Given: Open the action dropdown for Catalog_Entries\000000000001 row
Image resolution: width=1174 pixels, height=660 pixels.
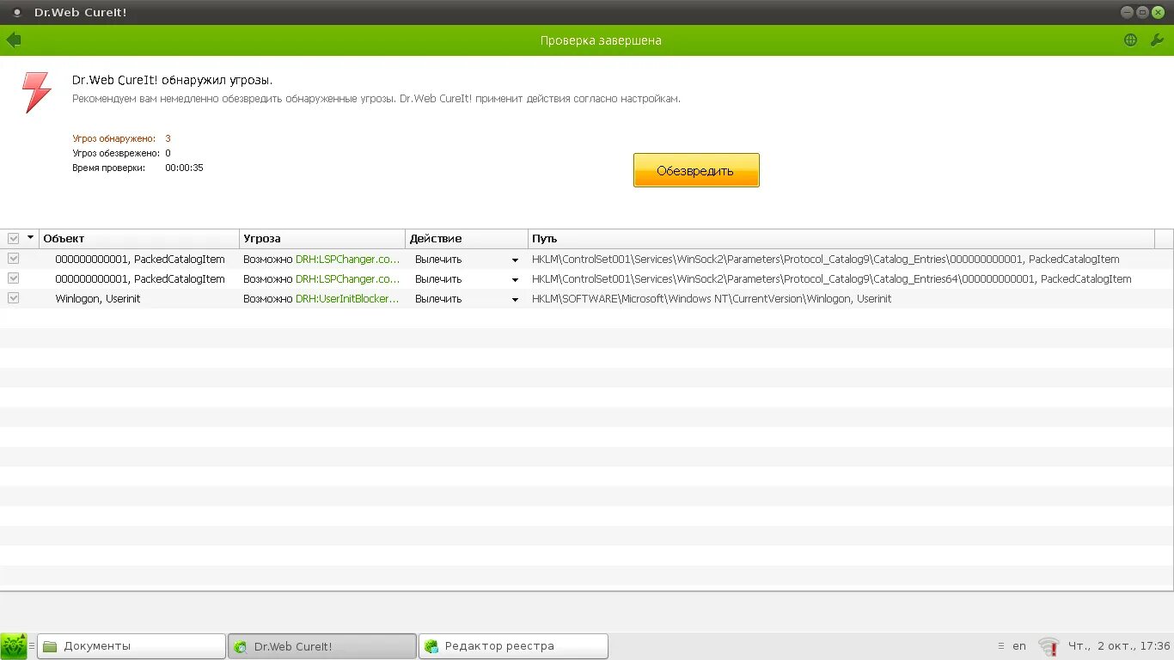Looking at the screenshot, I should 515,260.
